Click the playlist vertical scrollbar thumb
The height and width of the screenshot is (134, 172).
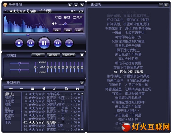pyautogui.click(x=82, y=106)
